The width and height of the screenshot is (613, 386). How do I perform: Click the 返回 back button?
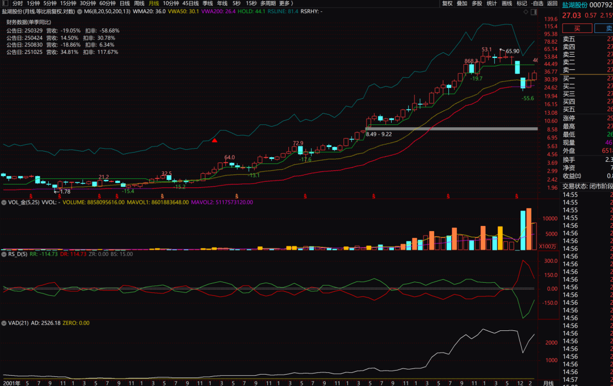pyautogui.click(x=552, y=3)
